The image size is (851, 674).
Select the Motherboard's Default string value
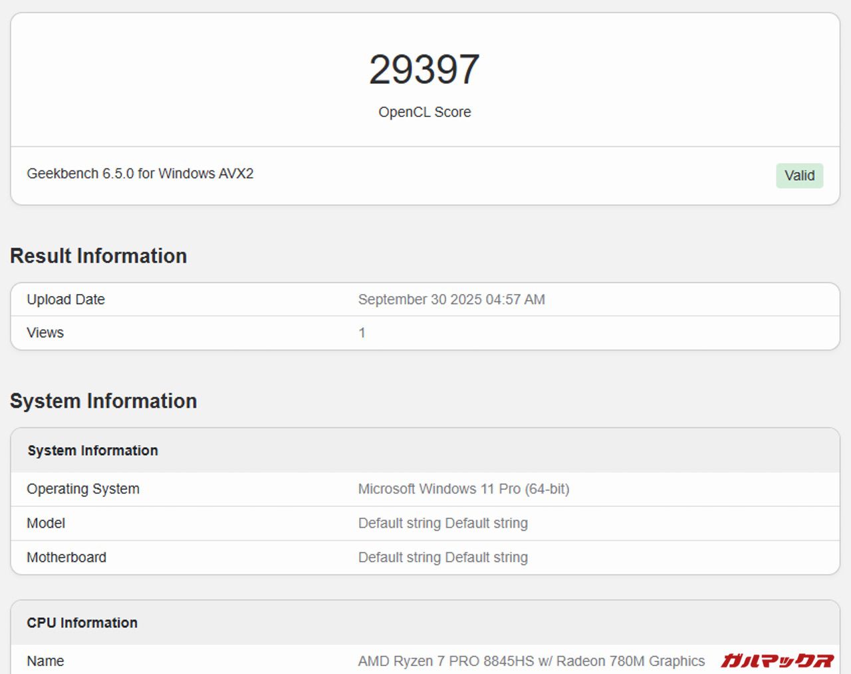coord(443,558)
